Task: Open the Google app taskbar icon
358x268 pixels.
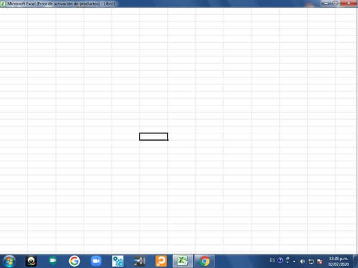Action: point(75,261)
